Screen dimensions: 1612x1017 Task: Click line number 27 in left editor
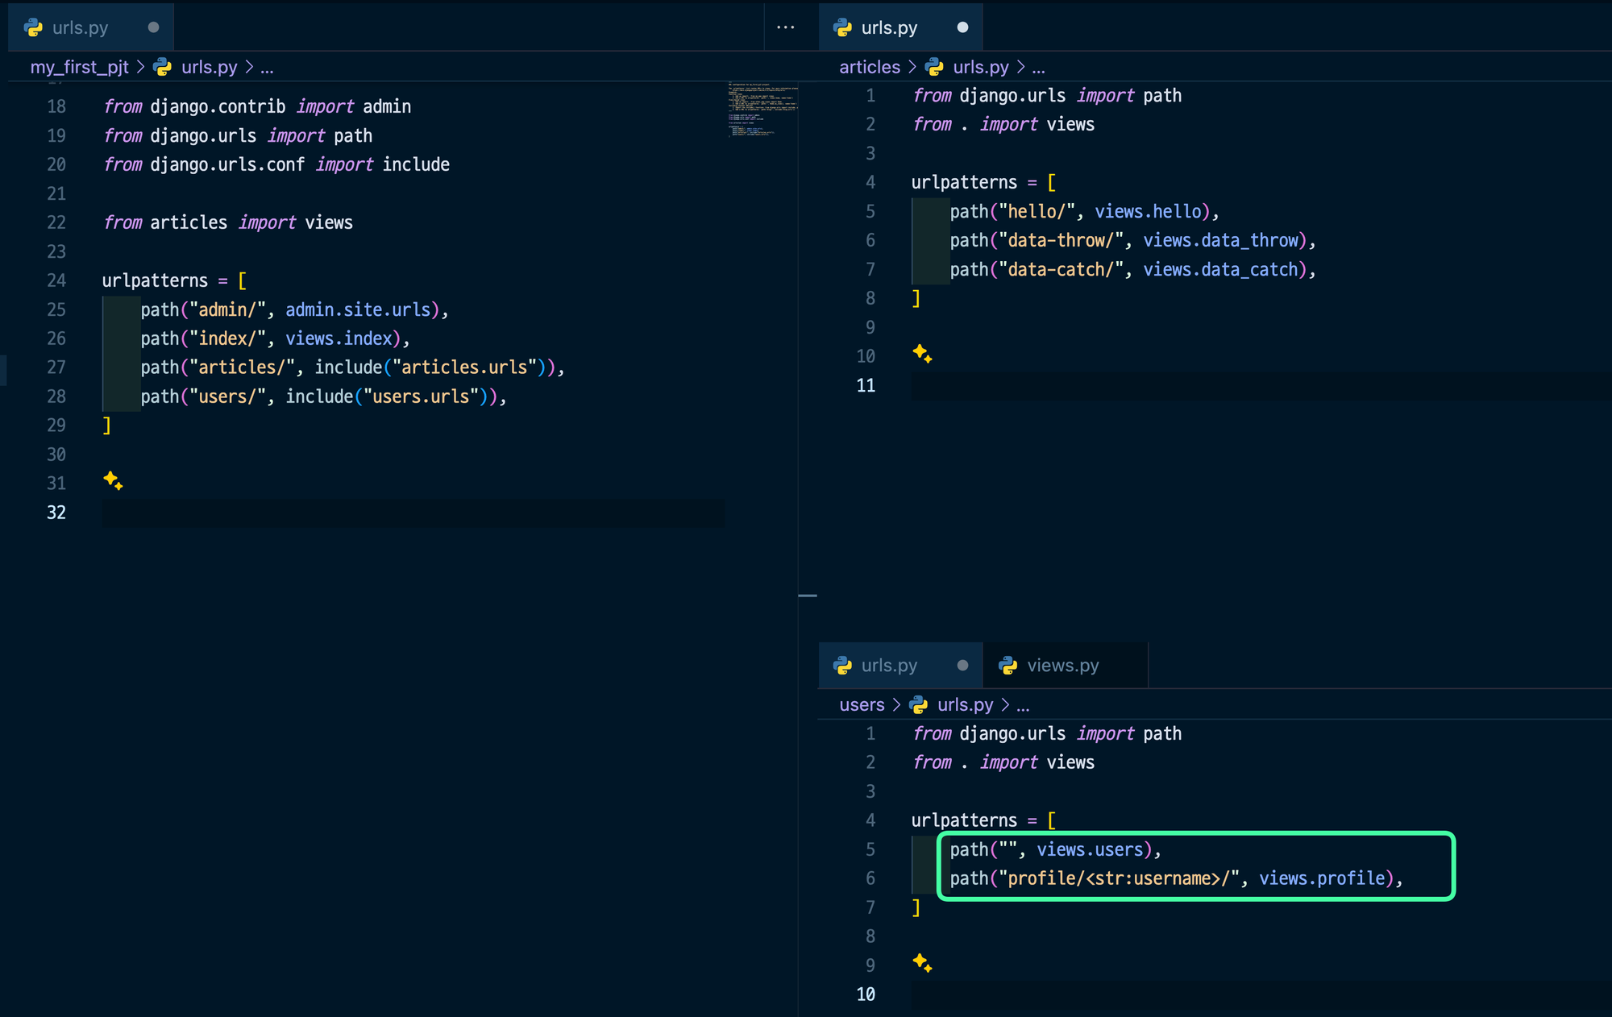56,367
